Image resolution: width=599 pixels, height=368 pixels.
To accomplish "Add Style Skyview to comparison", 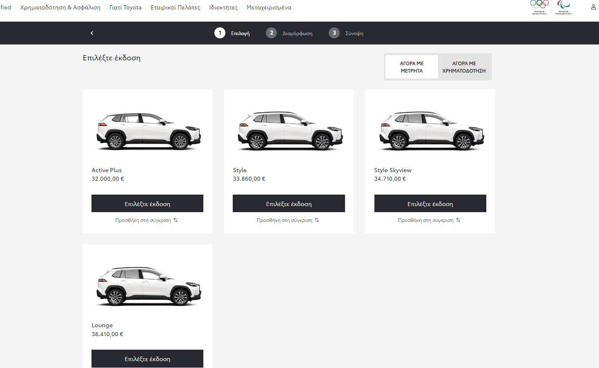I will 429,220.
